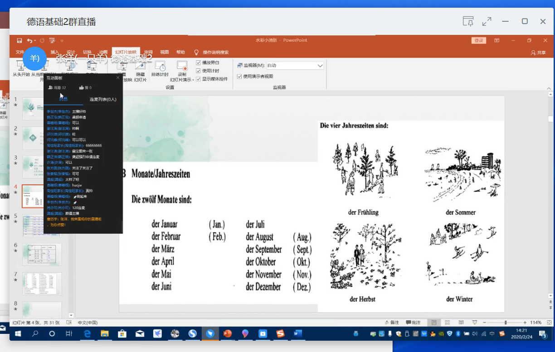This screenshot has width=555, height=352.
Task: Open Reading View from status bar
Action: pos(461,323)
